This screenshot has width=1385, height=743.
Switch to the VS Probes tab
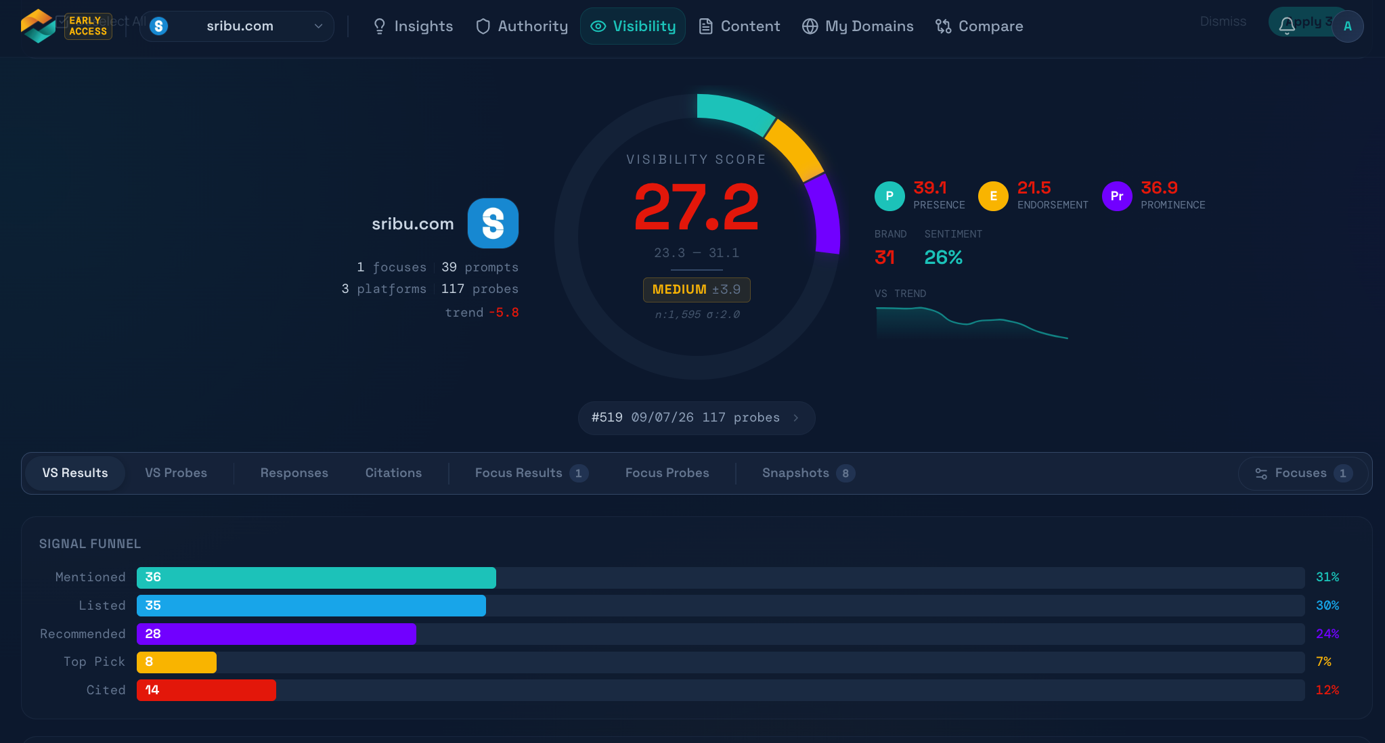[x=176, y=473]
